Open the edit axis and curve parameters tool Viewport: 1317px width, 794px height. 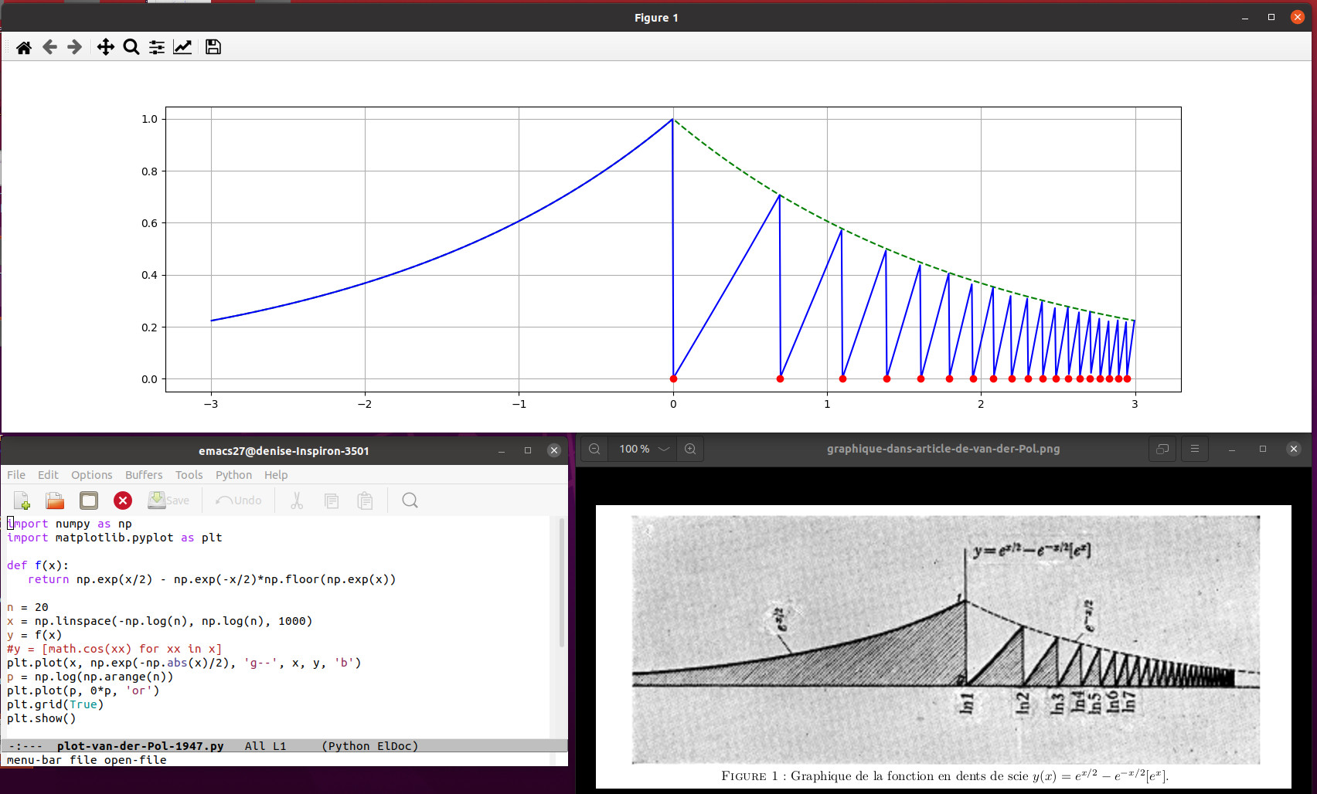click(182, 48)
